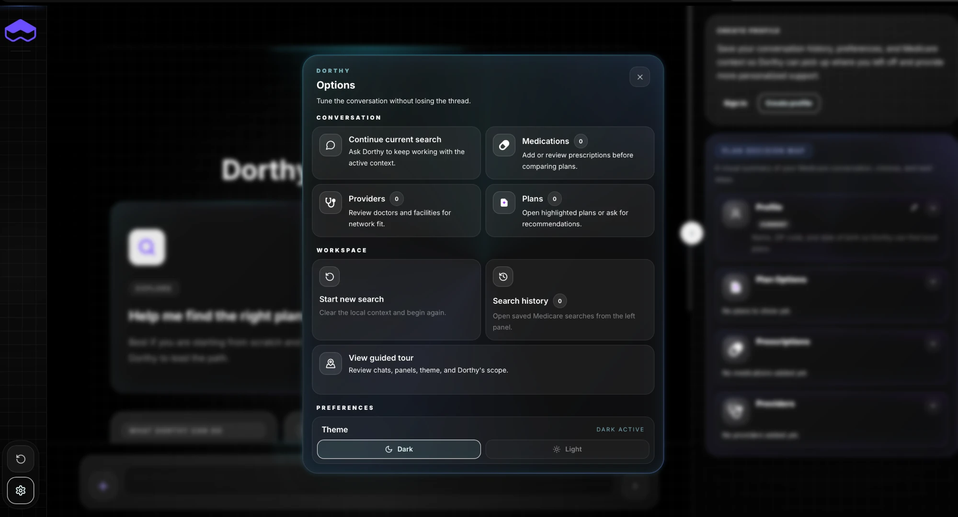The width and height of the screenshot is (958, 517).
Task: Select the Continue current search card
Action: coord(396,153)
